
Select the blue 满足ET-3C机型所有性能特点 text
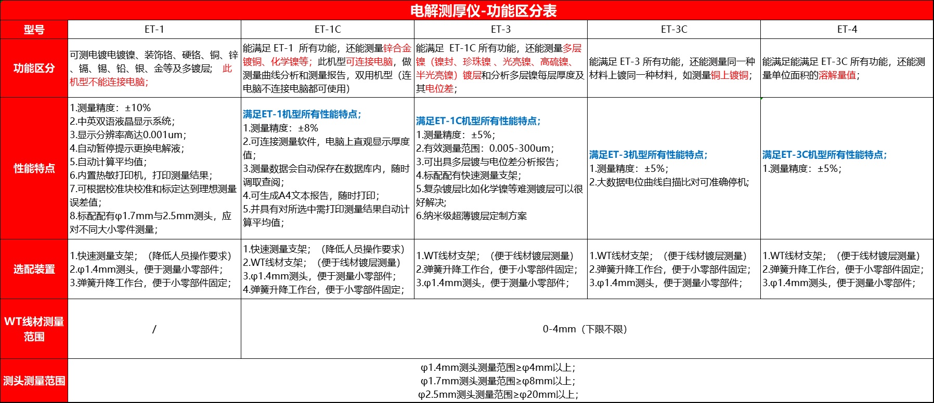[824, 155]
